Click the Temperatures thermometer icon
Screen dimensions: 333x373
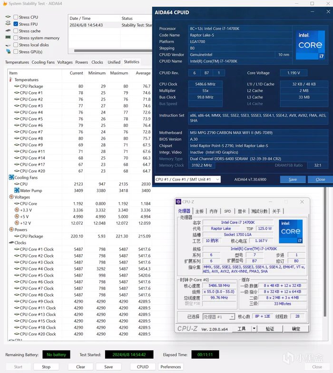(11, 79)
